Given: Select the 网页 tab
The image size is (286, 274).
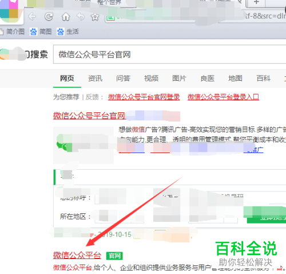Looking at the screenshot, I should [67, 79].
